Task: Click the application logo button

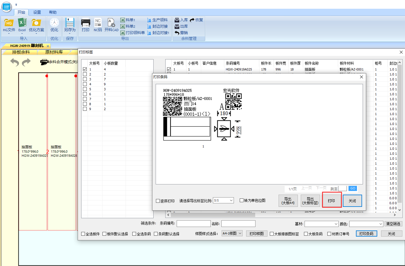Action: [6, 7]
